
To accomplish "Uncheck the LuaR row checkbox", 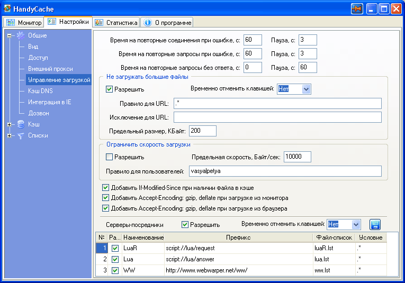I will click(115, 248).
